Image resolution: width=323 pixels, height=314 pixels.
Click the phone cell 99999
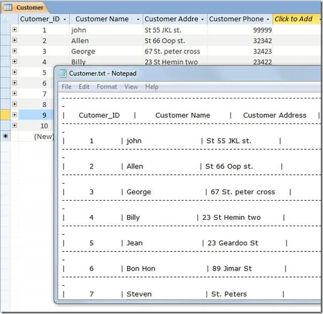(x=240, y=30)
